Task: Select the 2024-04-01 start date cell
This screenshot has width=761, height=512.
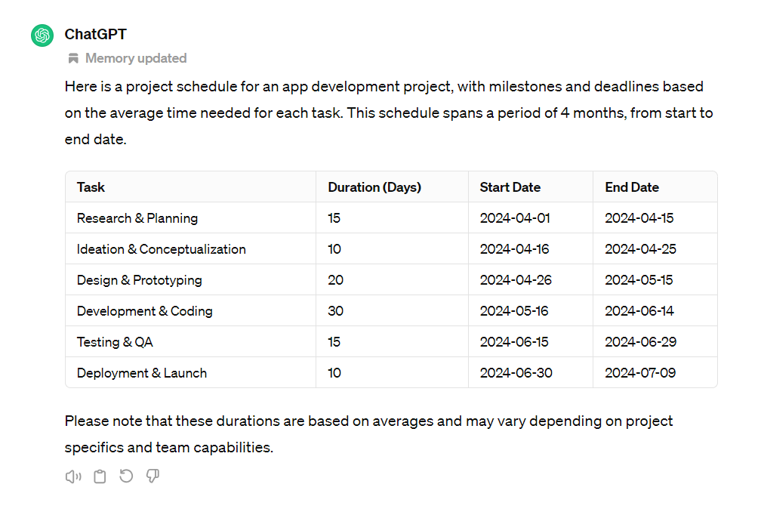Action: [x=515, y=217]
